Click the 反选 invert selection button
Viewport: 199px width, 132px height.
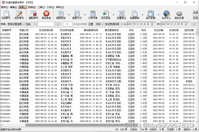point(195,18)
